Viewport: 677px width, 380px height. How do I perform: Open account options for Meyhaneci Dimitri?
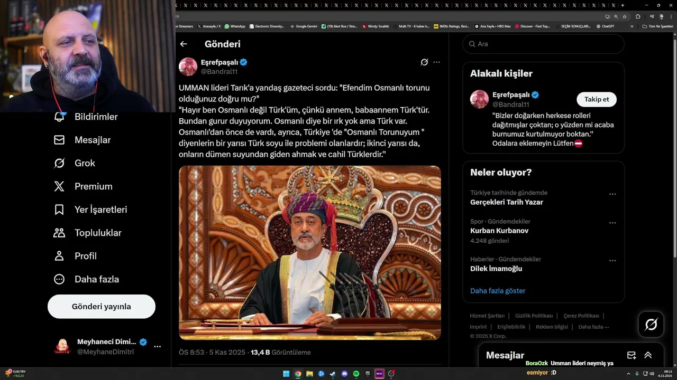pyautogui.click(x=157, y=347)
